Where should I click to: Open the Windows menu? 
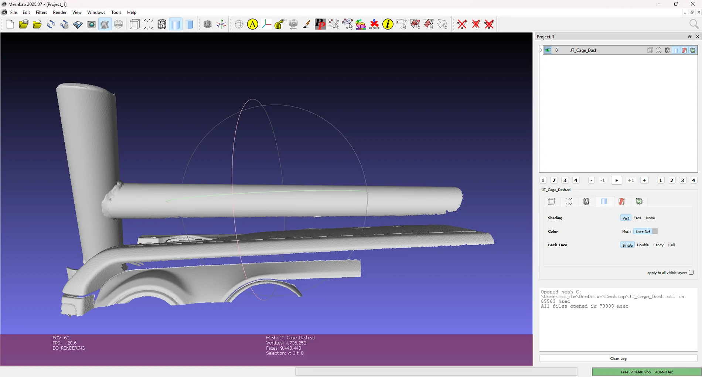[96, 12]
